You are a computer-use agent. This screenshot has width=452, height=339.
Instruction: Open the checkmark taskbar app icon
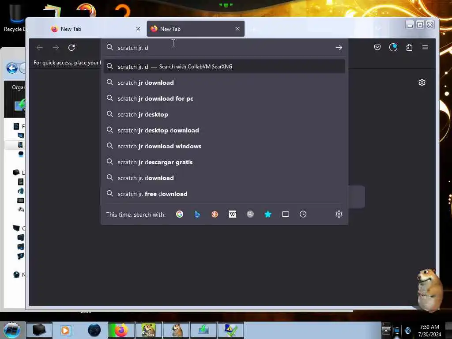(230, 330)
